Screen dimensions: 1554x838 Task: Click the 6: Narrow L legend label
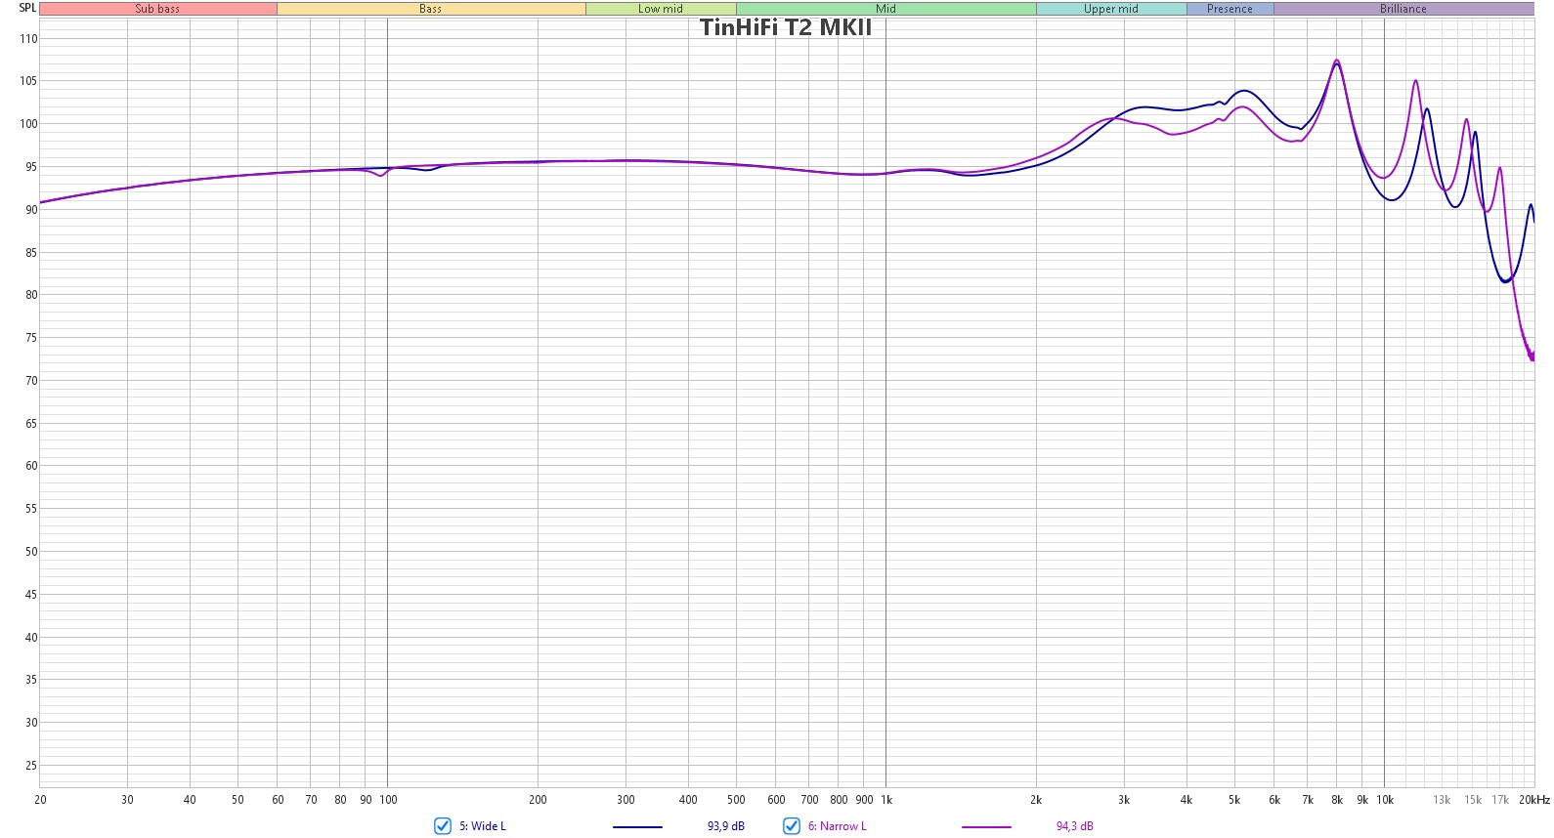838,826
